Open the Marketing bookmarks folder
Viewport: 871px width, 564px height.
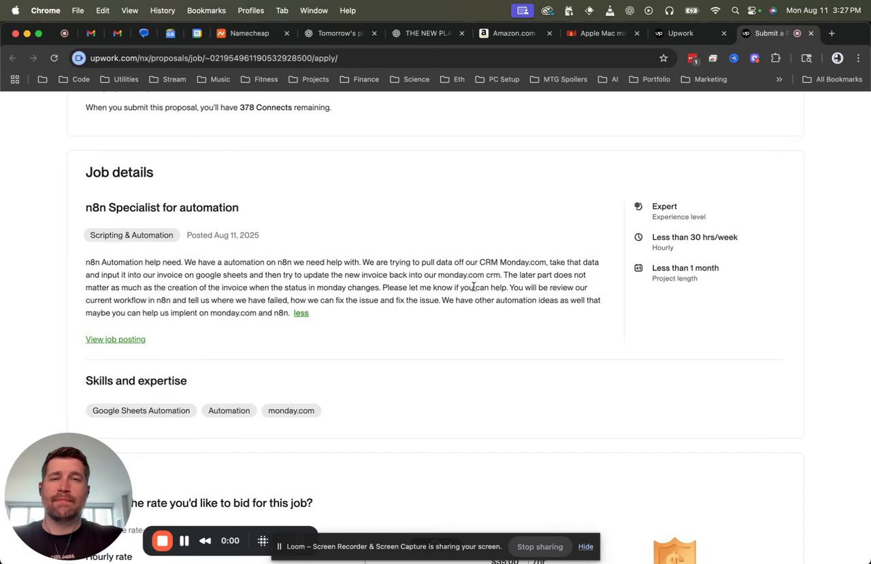(704, 80)
